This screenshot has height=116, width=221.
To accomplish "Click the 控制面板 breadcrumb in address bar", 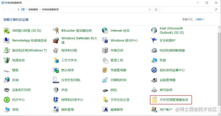I will tap(33, 9).
